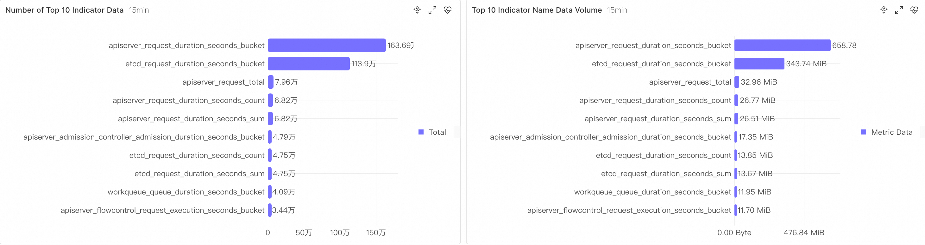The height and width of the screenshot is (245, 925).
Task: Click the 476.84 MiB axis tick label
Action: tap(804, 233)
